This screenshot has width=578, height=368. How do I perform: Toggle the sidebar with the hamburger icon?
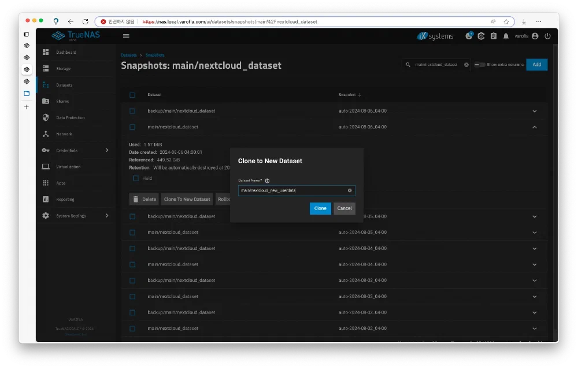click(x=126, y=36)
